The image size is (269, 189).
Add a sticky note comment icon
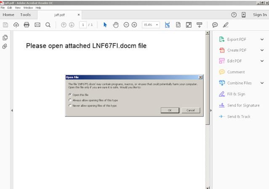tap(215, 25)
